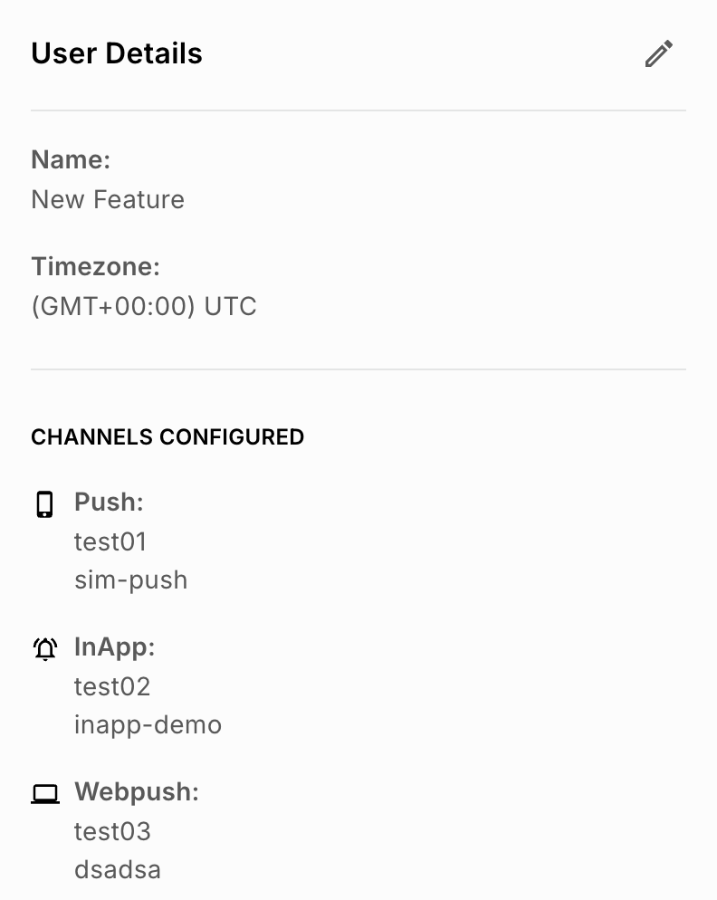Click the Push channel label
This screenshot has width=717, height=900.
click(x=109, y=503)
